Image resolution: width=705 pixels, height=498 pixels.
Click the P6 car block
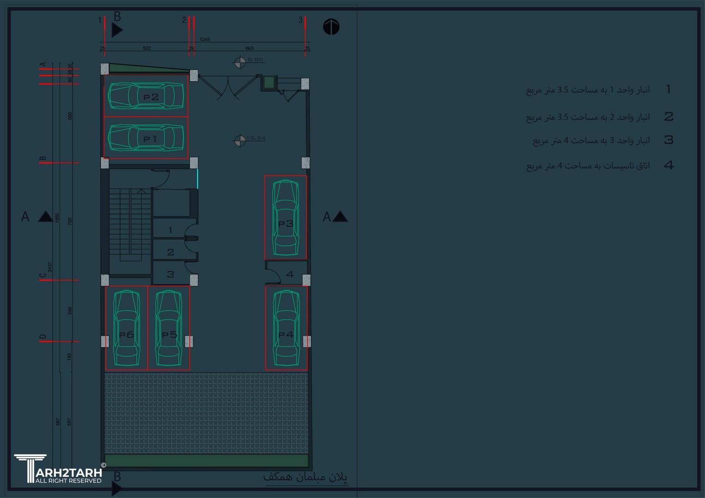pos(126,328)
